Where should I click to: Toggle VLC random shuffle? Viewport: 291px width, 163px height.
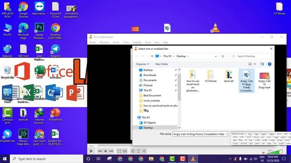[x=144, y=151]
